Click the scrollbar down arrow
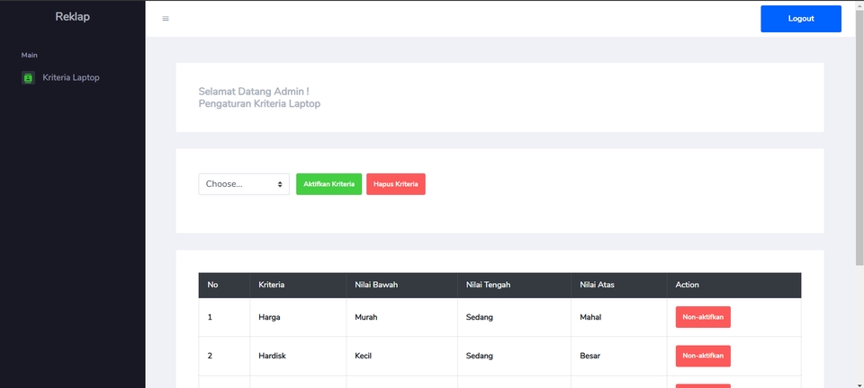The height and width of the screenshot is (388, 864). click(x=859, y=384)
